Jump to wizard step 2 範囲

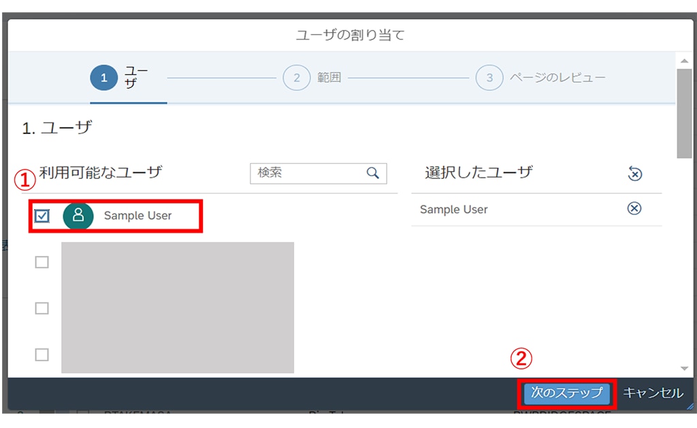pyautogui.click(x=297, y=78)
